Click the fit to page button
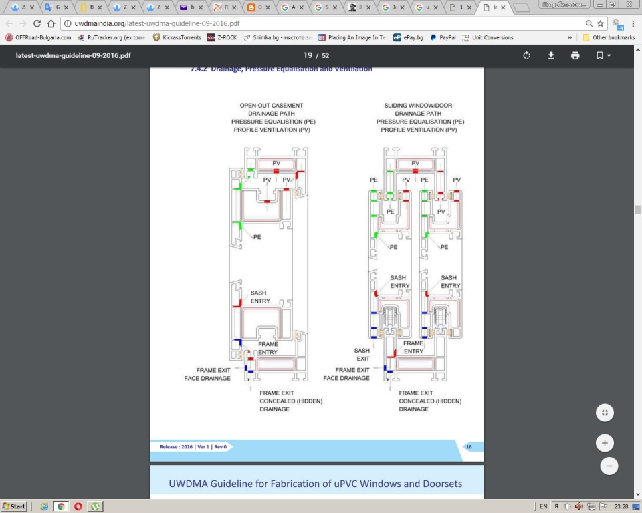The width and height of the screenshot is (642, 513). coord(605,413)
